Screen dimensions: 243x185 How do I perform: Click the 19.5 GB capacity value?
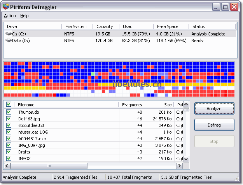103,34
